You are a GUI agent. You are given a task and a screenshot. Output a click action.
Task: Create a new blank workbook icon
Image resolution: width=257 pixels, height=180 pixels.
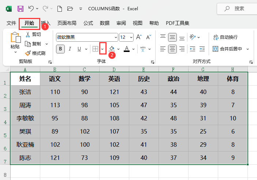click(x=60, y=8)
